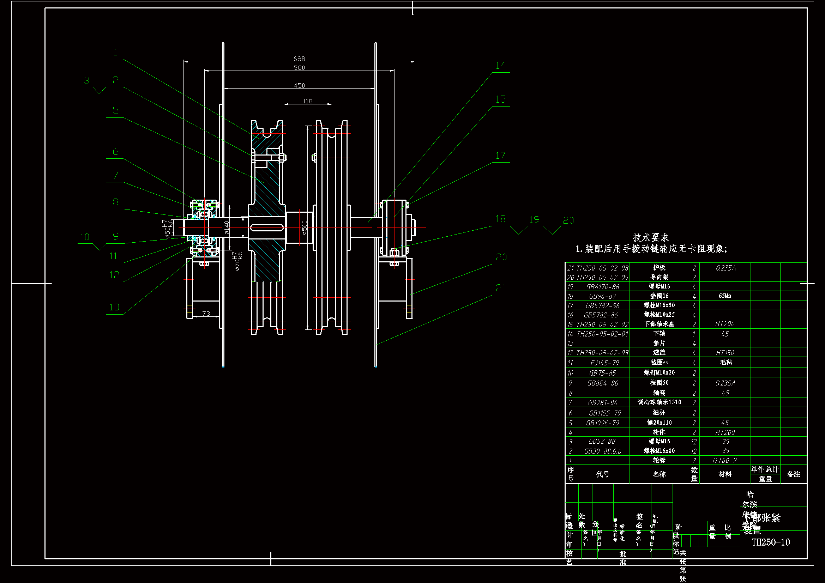The width and height of the screenshot is (825, 583).
Task: Select the QT60-2 material cell
Action: point(725,461)
